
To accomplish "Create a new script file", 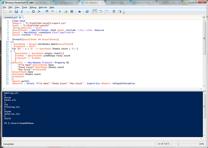I will click(5, 12).
